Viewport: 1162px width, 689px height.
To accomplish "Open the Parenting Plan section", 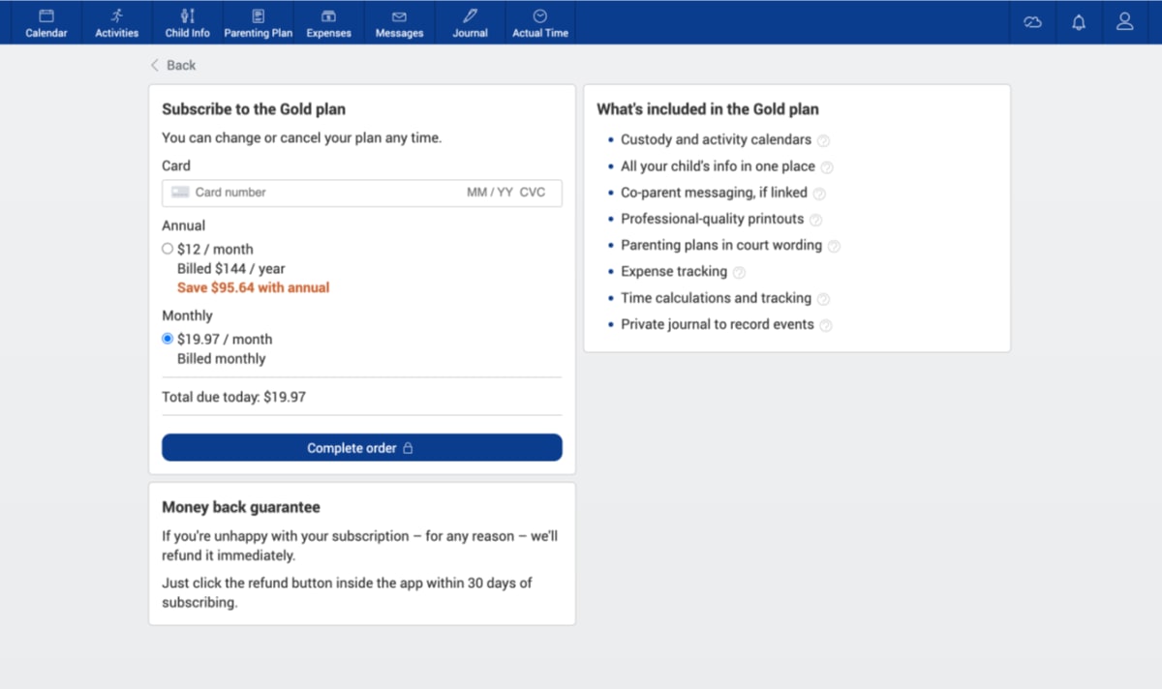I will click(x=258, y=21).
